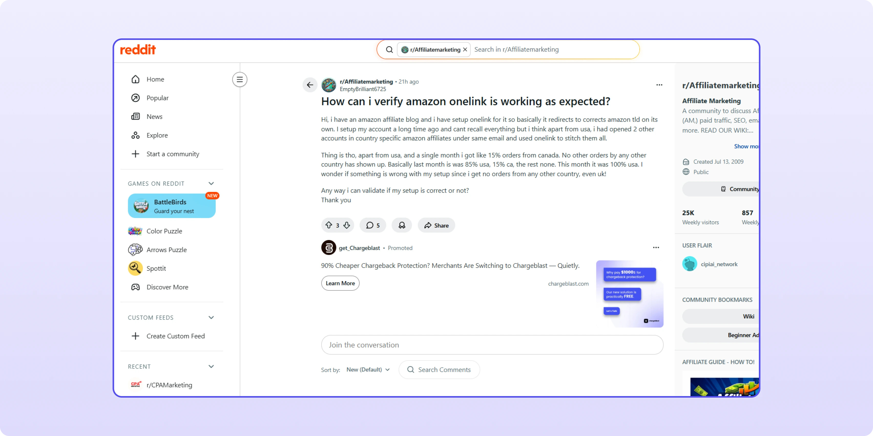
Task: Open the promoted ad's three-dot menu
Action: tap(656, 247)
